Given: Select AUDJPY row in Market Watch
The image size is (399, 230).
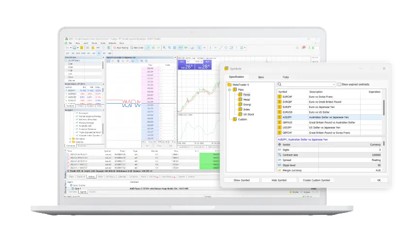Looking at the screenshot, I should point(83,90).
